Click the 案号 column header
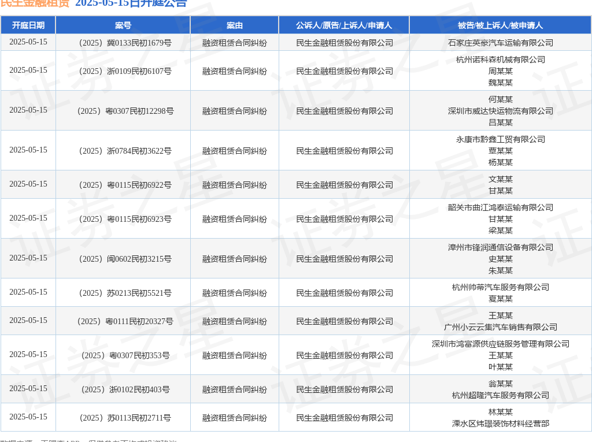The height and width of the screenshot is (442, 592). (123, 25)
